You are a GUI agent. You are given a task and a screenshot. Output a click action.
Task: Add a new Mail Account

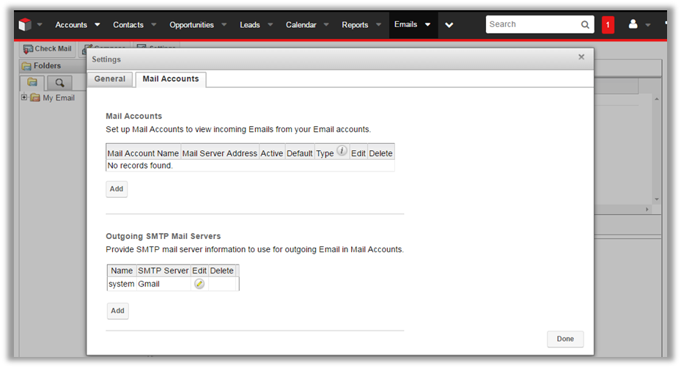pyautogui.click(x=117, y=189)
